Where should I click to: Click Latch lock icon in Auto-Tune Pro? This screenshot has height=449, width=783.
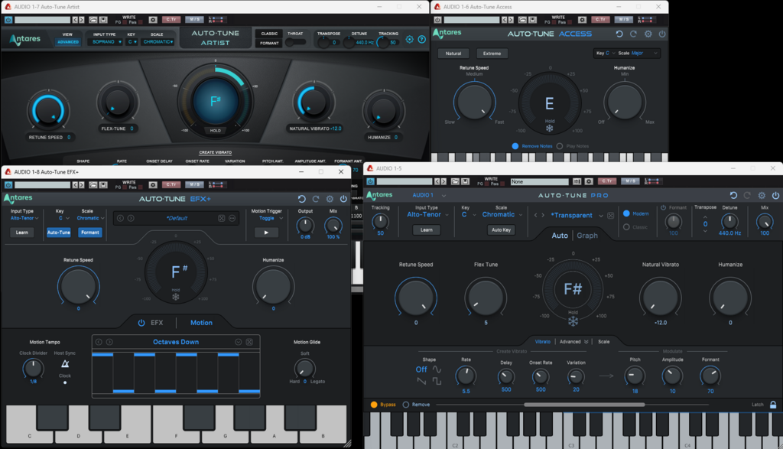tap(773, 405)
